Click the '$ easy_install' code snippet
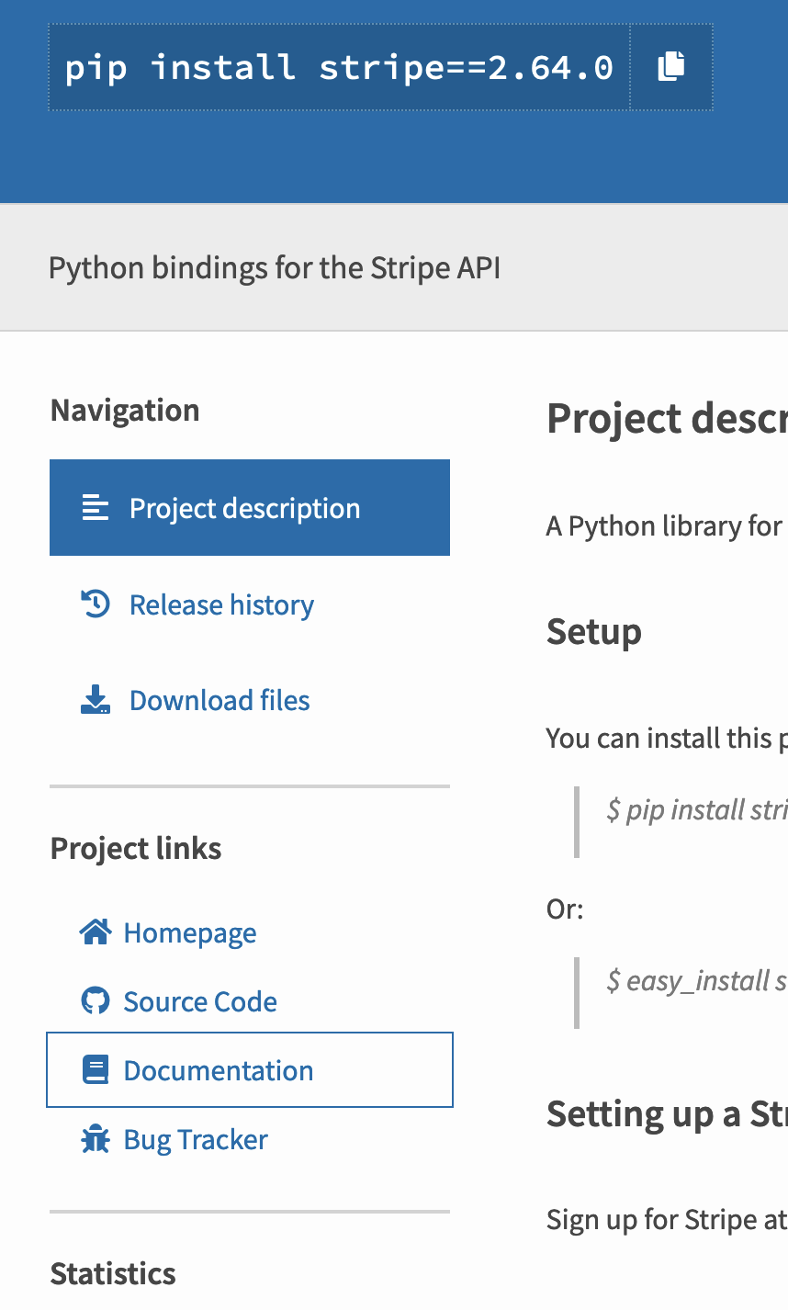 695,981
